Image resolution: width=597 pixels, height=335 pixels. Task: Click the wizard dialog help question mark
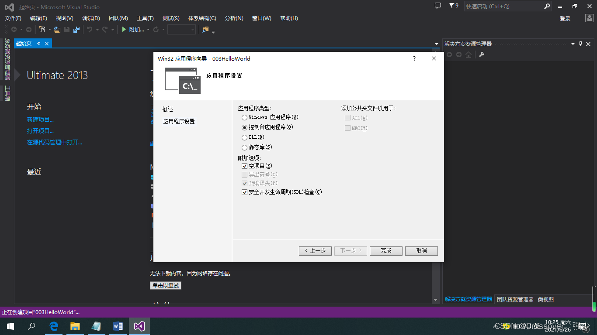click(414, 58)
